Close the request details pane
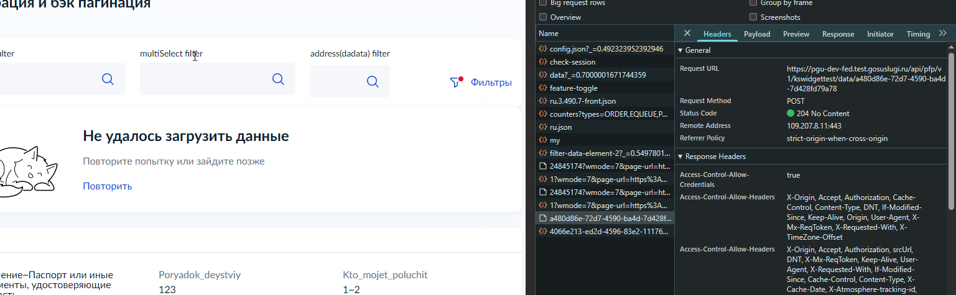This screenshot has height=295, width=956. click(x=687, y=34)
